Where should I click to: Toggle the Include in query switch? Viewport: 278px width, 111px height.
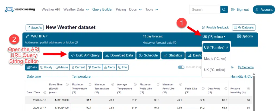181,67
